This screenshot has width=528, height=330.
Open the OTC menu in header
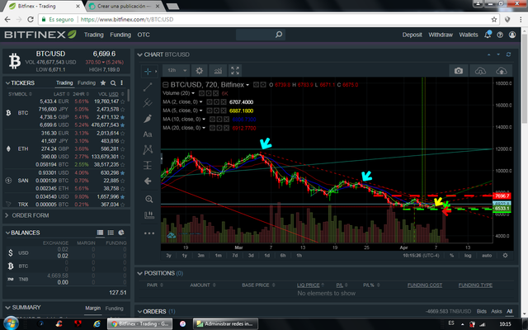[144, 35]
